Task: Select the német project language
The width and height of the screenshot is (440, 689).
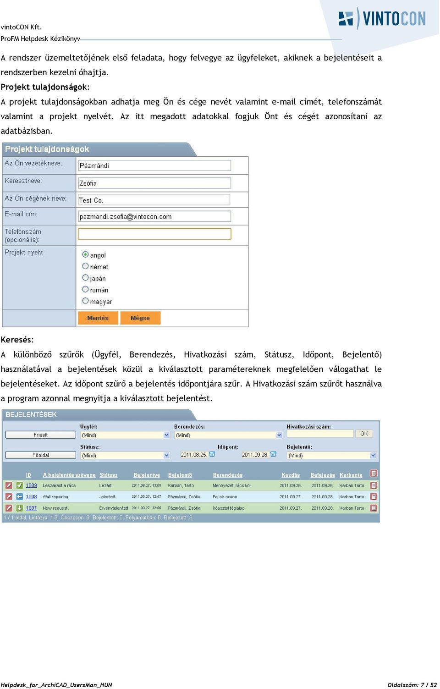Action: pyautogui.click(x=85, y=266)
